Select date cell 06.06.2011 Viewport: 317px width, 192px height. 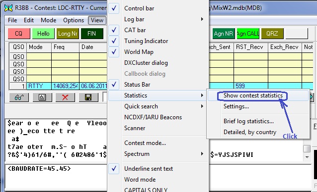[93, 86]
